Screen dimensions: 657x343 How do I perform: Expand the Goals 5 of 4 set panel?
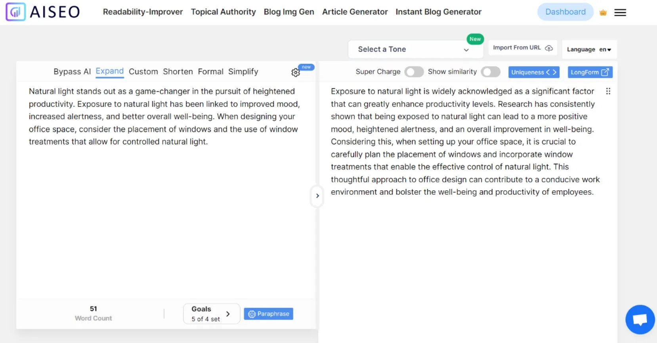pyautogui.click(x=211, y=314)
